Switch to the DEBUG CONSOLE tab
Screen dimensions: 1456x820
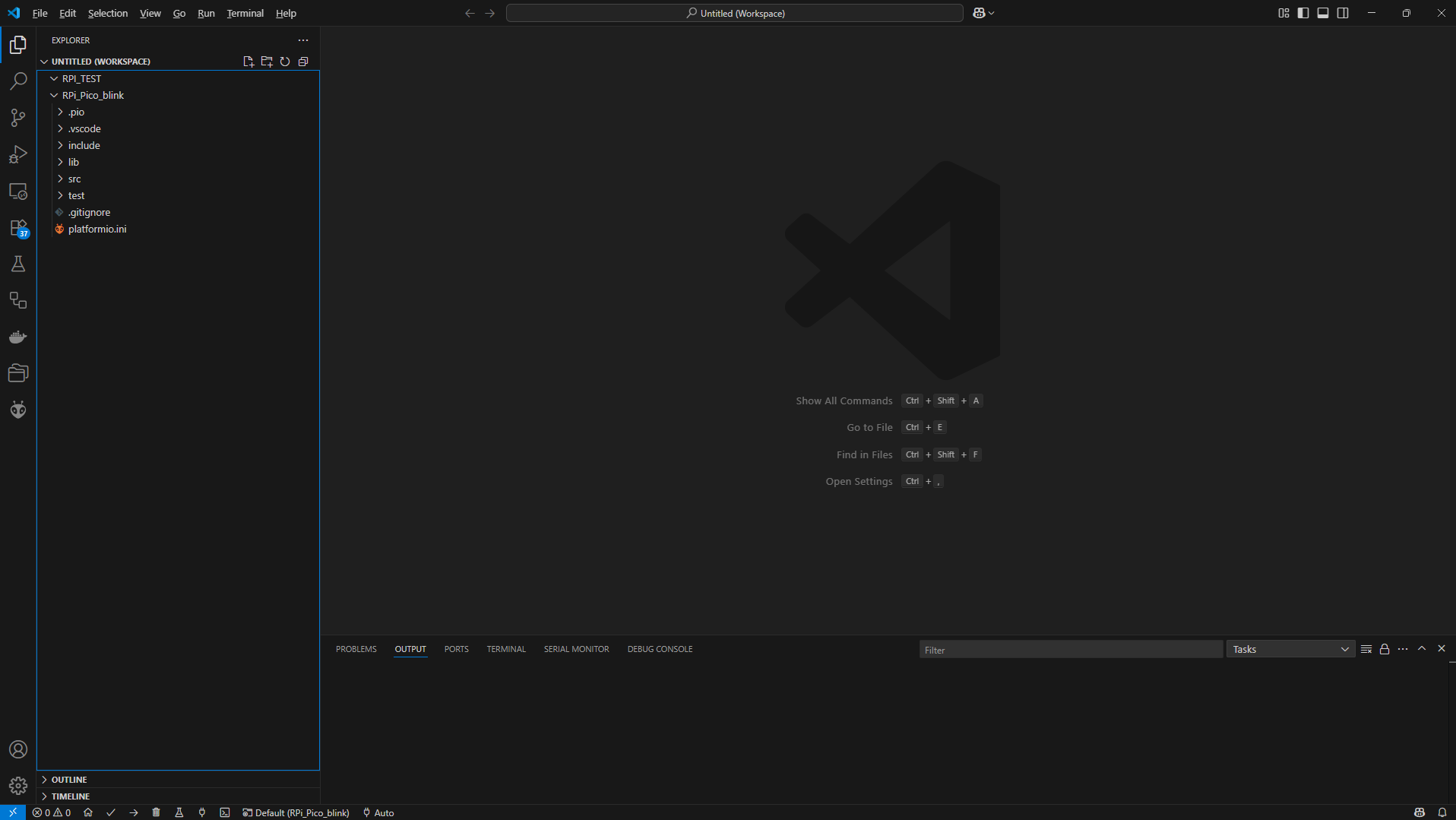click(x=660, y=649)
